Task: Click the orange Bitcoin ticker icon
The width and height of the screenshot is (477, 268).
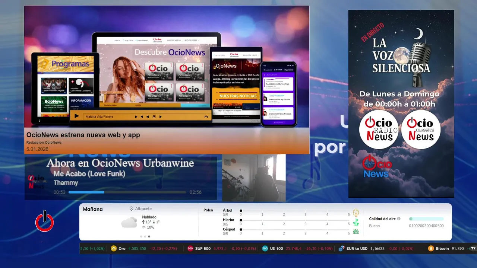Action: click(x=431, y=248)
